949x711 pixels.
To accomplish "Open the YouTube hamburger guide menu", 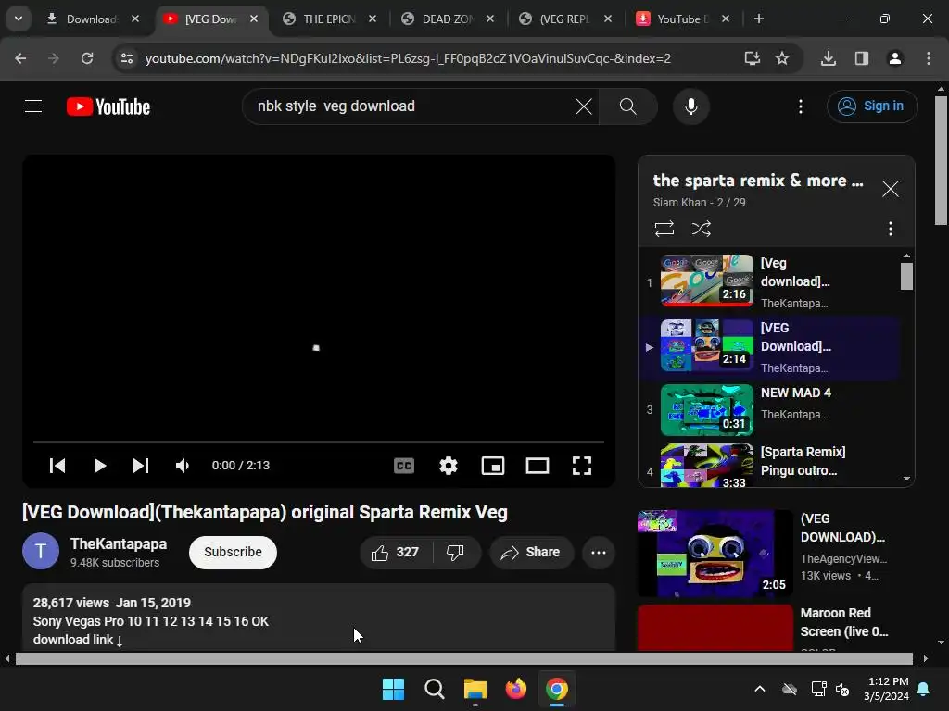I will point(33,106).
